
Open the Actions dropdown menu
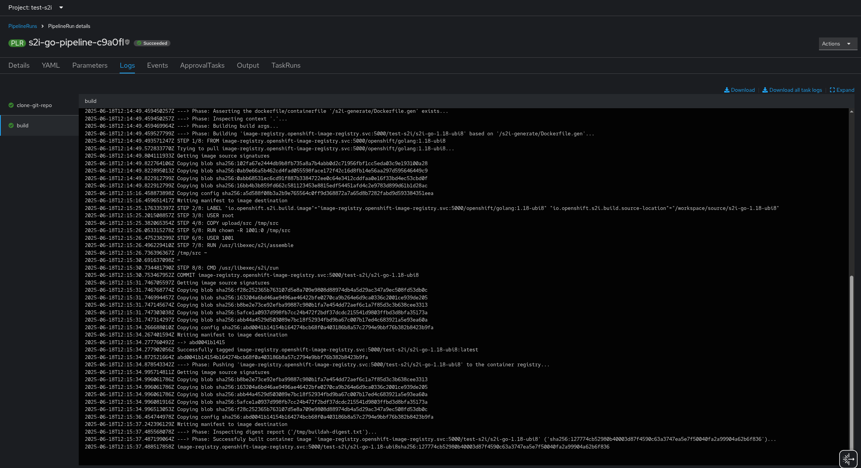coord(838,44)
